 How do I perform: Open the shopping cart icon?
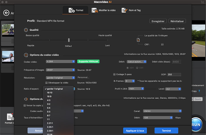[202, 2]
